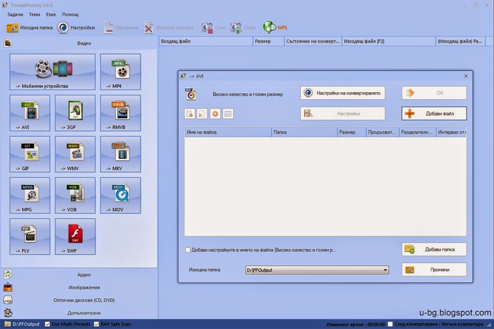494x329 pixels.
Task: Click the dialog's Размер column header
Action: pyautogui.click(x=352, y=132)
